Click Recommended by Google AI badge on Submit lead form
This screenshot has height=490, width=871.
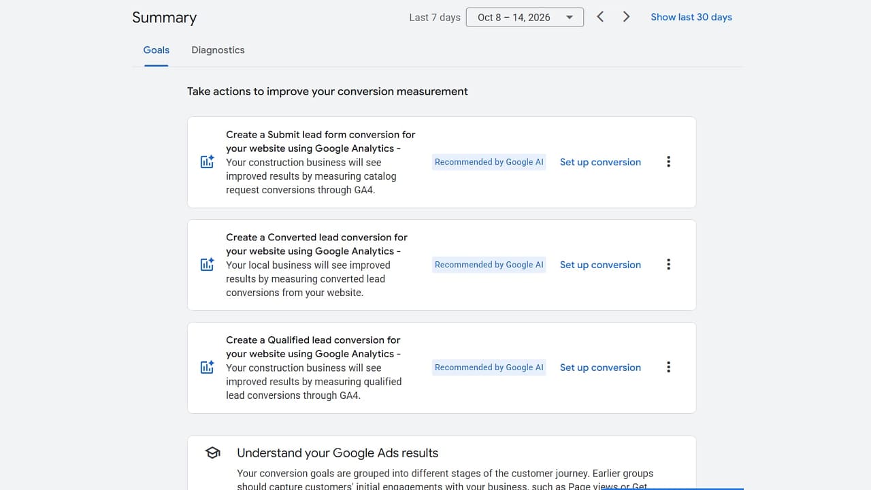click(489, 162)
